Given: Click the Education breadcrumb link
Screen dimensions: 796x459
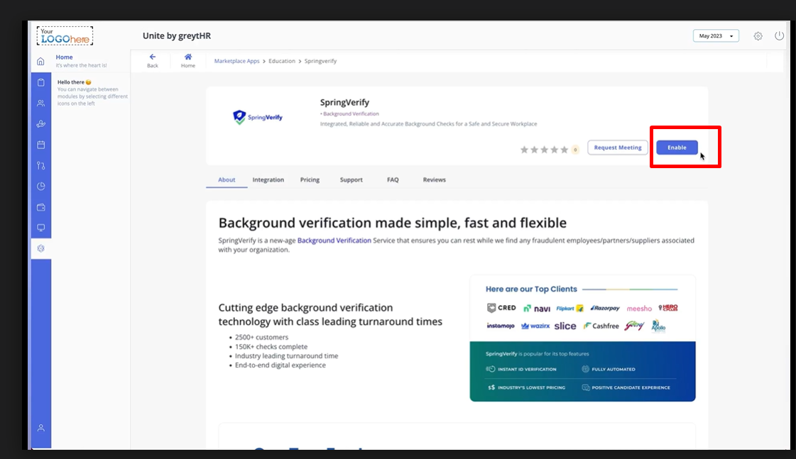Looking at the screenshot, I should click(282, 61).
